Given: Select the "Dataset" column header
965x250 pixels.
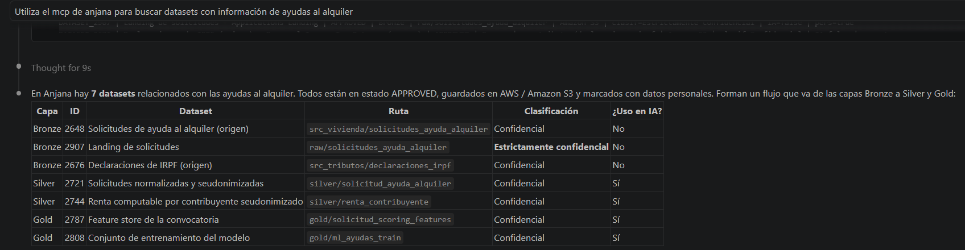Looking at the screenshot, I should (x=195, y=111).
